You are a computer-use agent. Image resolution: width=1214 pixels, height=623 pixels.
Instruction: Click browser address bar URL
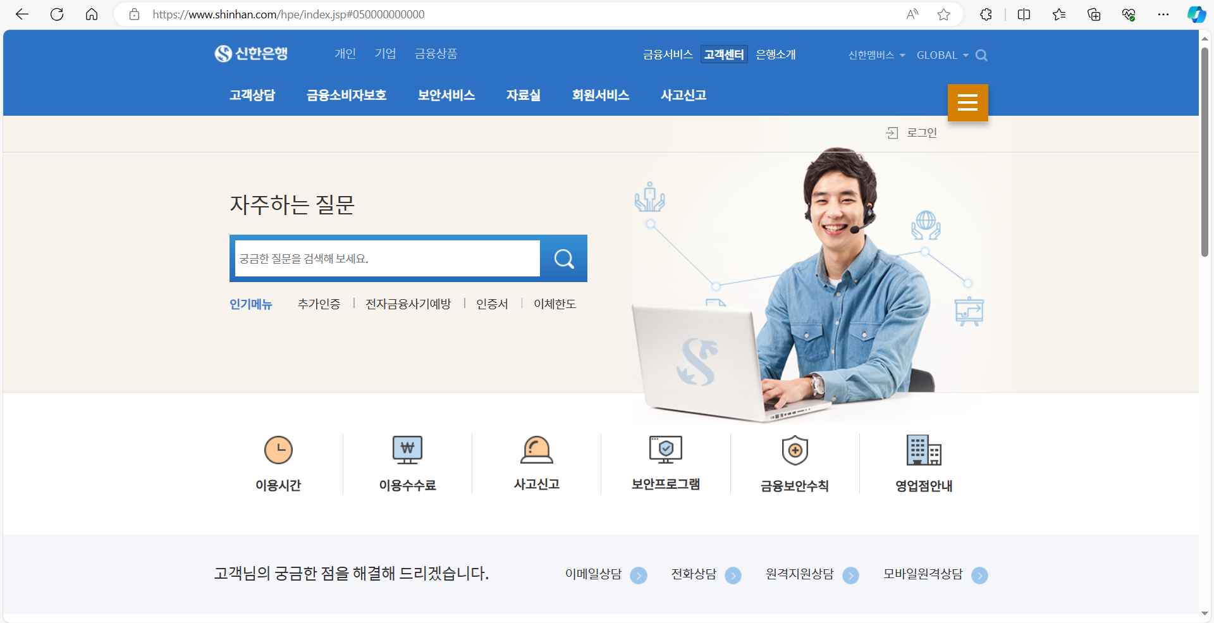coord(288,14)
